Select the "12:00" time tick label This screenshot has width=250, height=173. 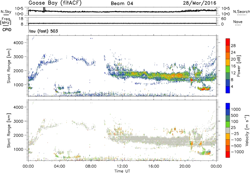[122, 166]
